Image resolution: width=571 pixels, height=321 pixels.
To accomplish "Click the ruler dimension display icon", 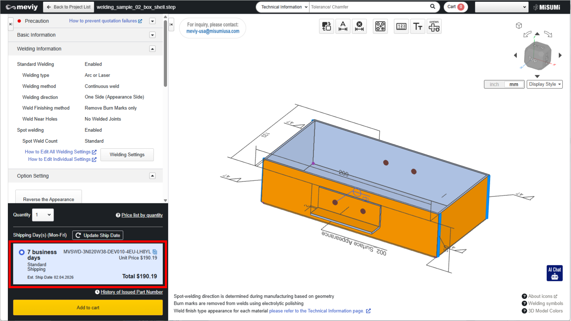I will point(401,26).
